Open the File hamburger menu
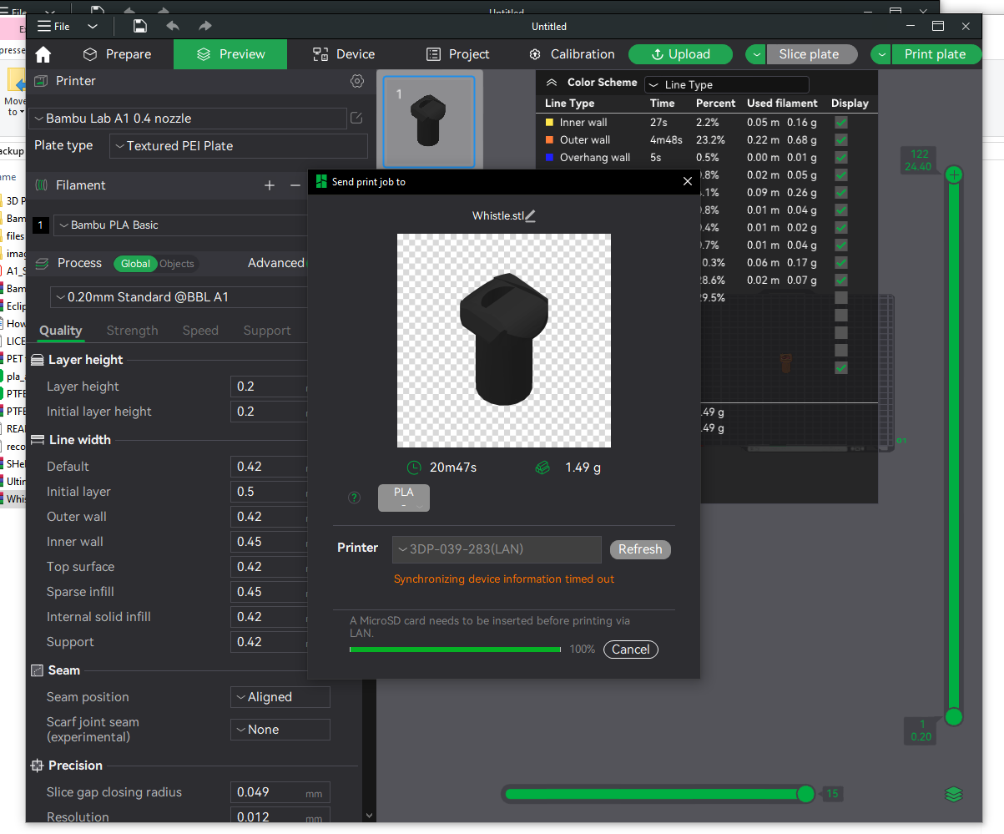Screen dimensions: 1004x834 coord(53,26)
